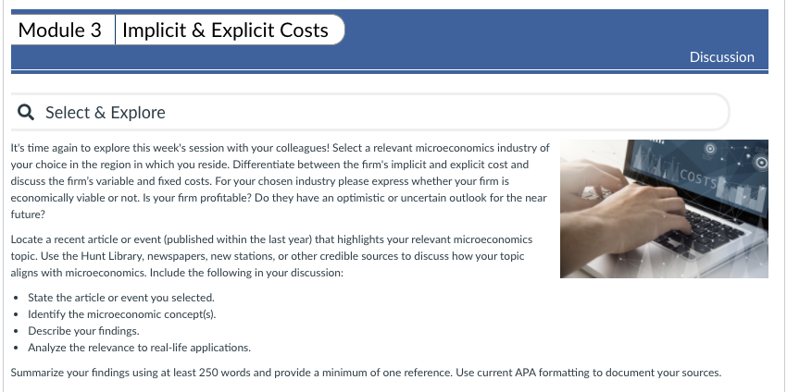Click the Discussion label in banner
Screen dimensions: 787x392
coord(722,57)
